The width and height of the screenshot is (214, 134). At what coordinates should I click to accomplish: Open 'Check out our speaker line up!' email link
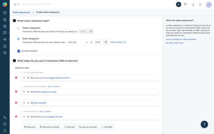point(49,117)
